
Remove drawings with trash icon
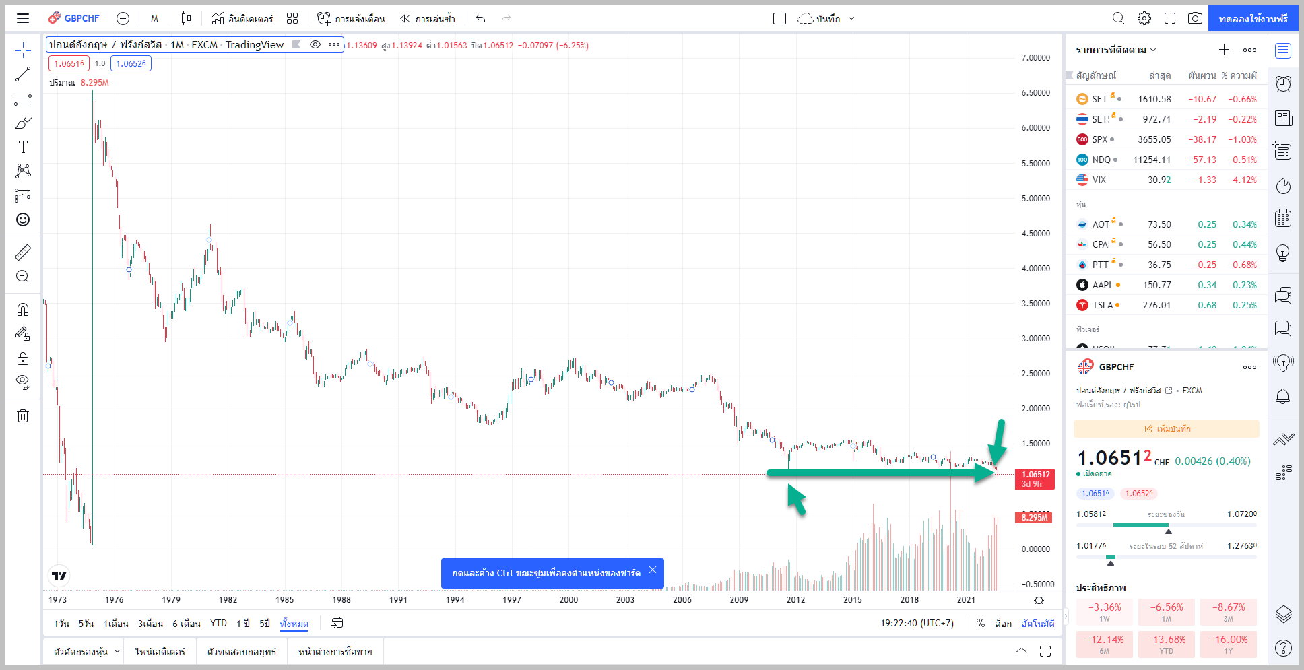tap(23, 415)
